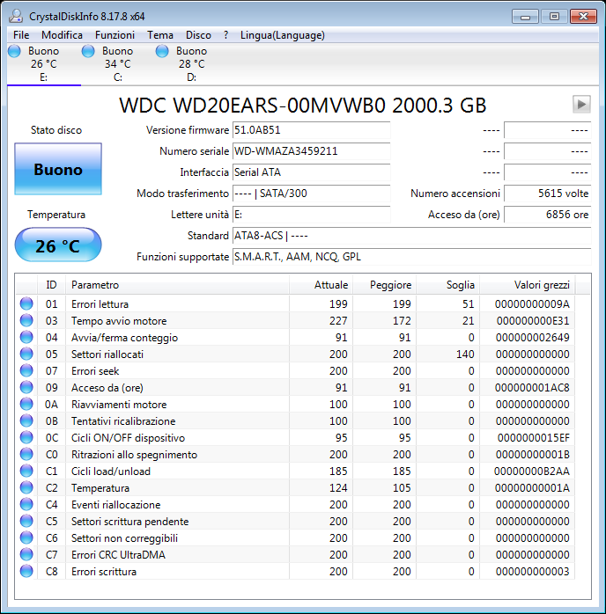Click status dot for Settori scrittura pendente row
Screen dimensions: 606x614
pyautogui.click(x=26, y=521)
